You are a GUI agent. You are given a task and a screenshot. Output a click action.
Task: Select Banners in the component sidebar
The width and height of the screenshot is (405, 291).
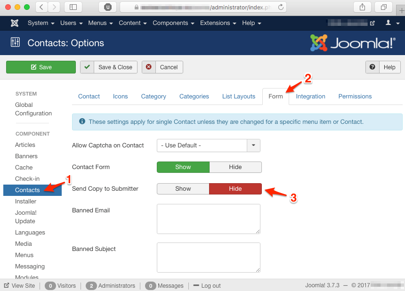26,156
